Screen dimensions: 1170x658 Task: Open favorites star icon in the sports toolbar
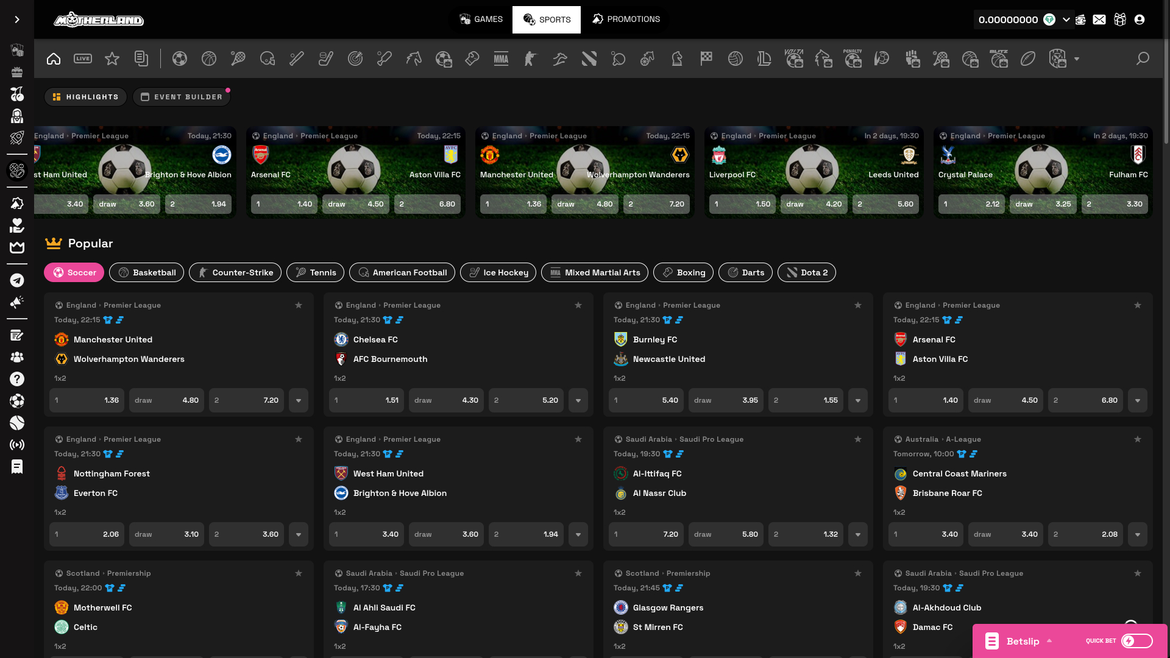pyautogui.click(x=112, y=58)
